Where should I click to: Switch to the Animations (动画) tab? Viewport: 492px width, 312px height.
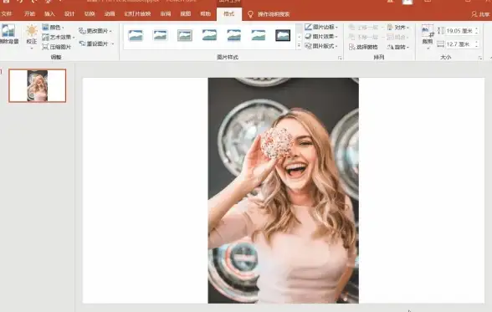pyautogui.click(x=110, y=13)
